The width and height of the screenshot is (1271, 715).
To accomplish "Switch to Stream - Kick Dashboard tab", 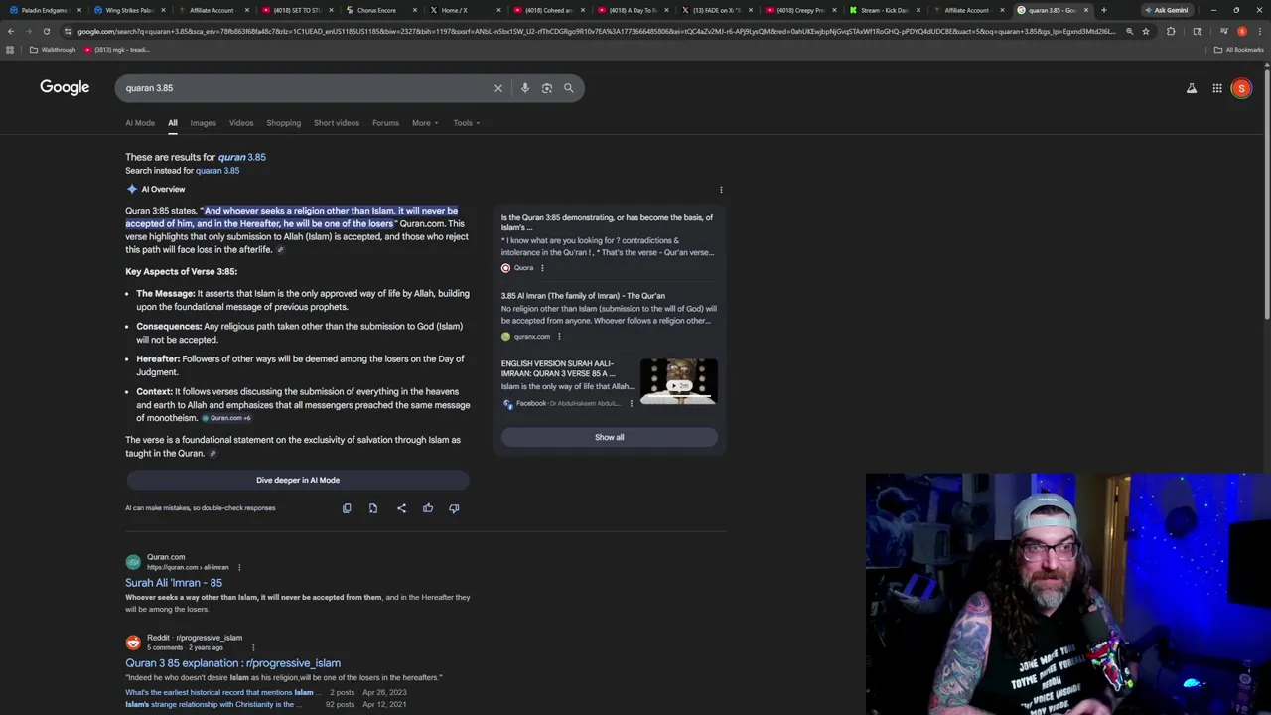I will 884,10.
